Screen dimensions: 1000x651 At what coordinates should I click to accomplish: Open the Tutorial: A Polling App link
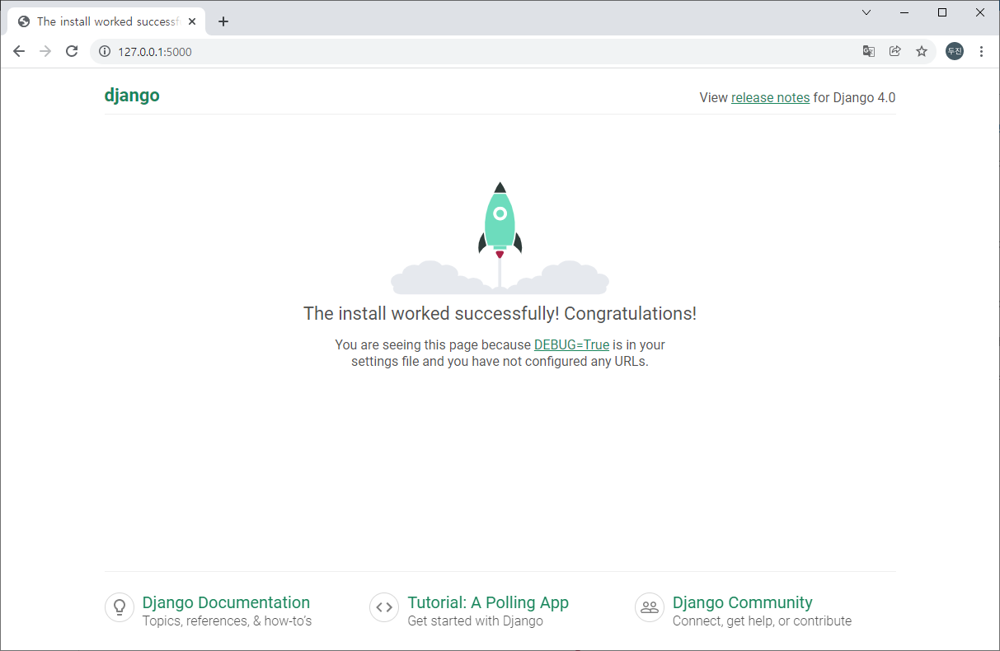[488, 602]
